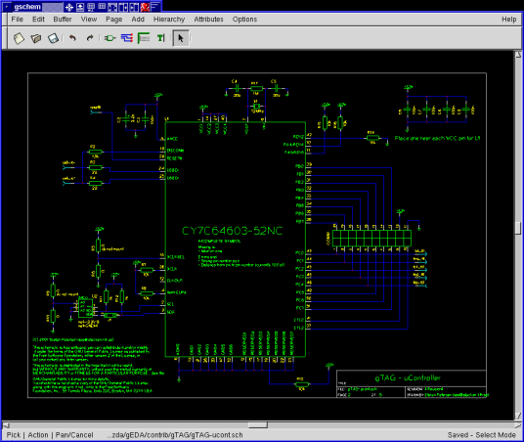This screenshot has width=524, height=442.
Task: Open the Attributes menu
Action: point(208,19)
